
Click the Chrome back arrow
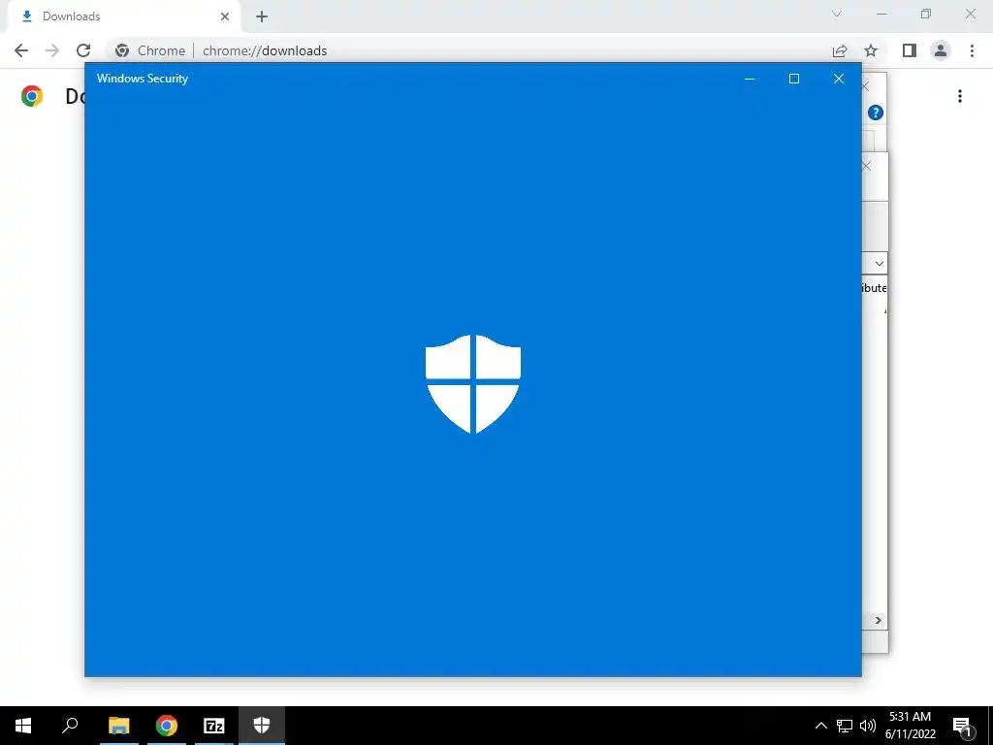pyautogui.click(x=21, y=50)
